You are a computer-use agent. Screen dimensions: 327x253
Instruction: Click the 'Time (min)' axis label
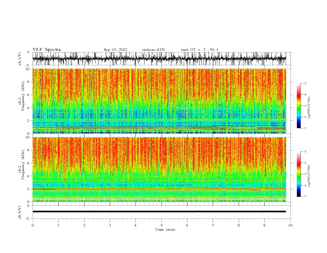pos(165,229)
